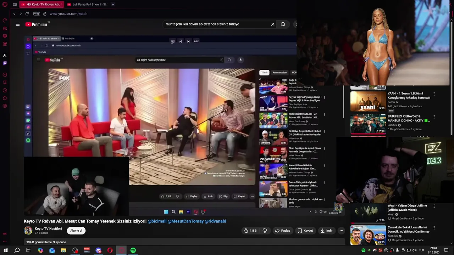Open @ridvanabi channel mention link
Image resolution: width=454 pixels, height=255 pixels.
click(215, 221)
